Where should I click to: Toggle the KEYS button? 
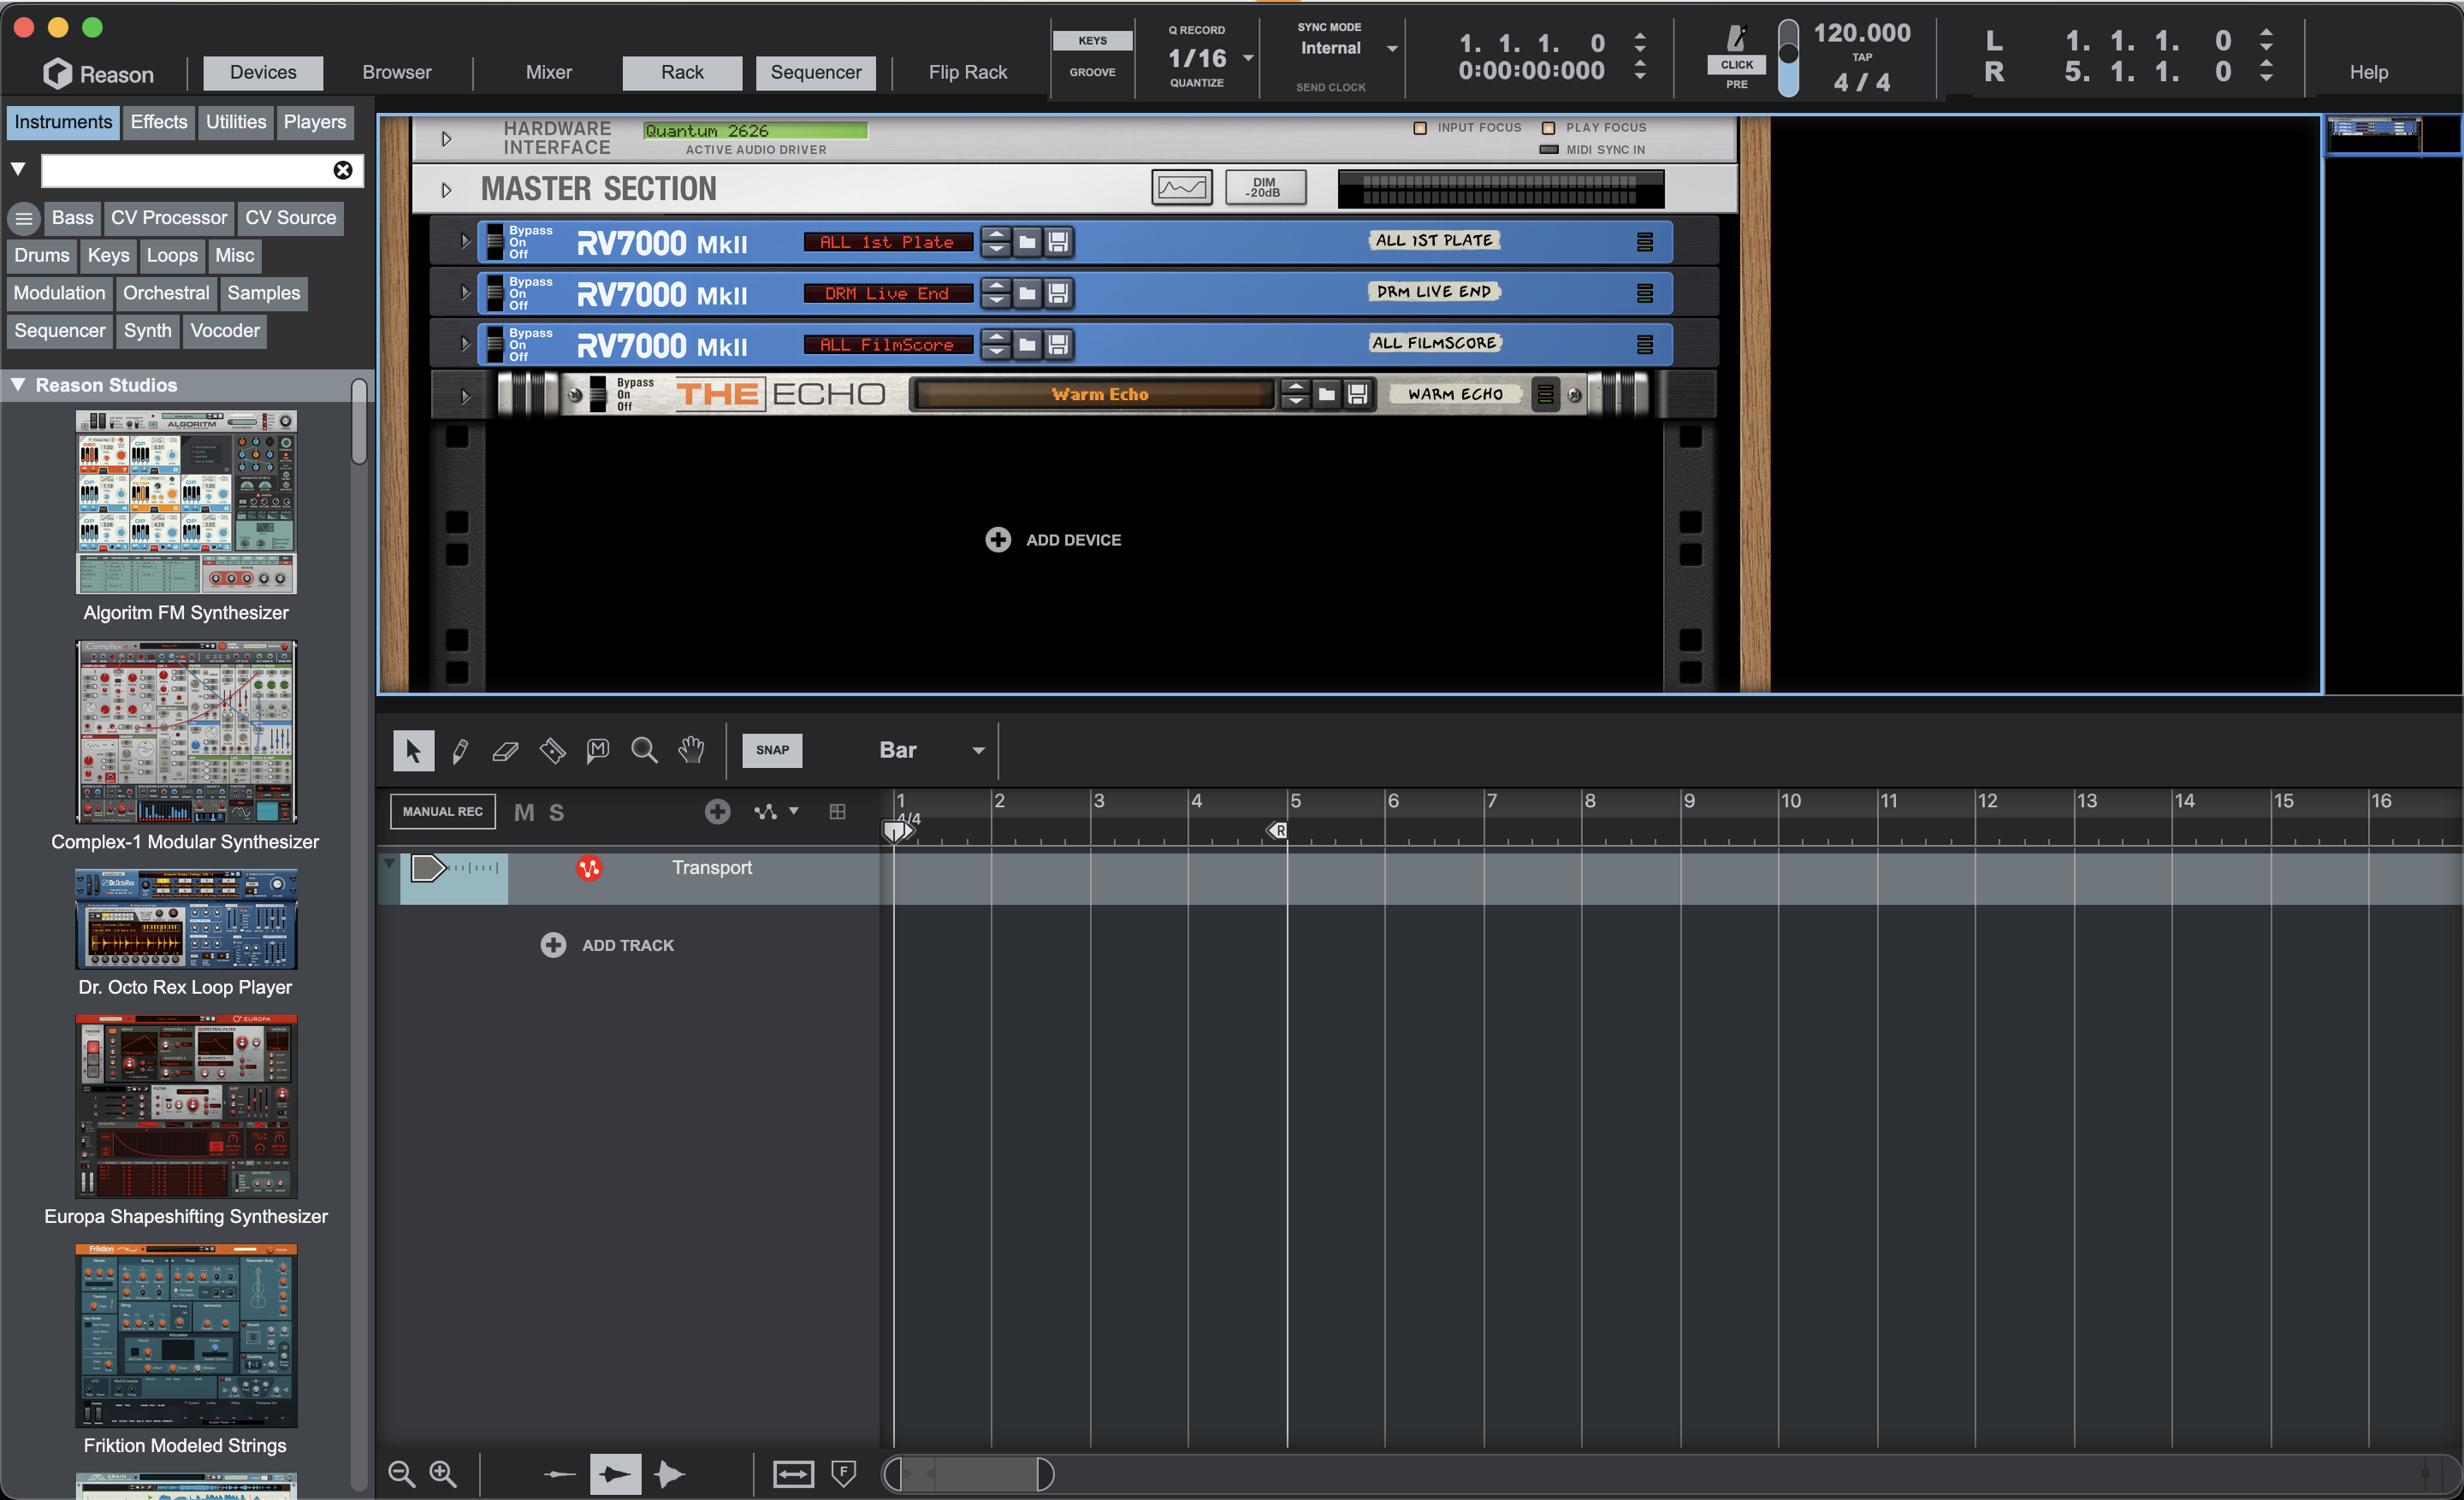1092,41
